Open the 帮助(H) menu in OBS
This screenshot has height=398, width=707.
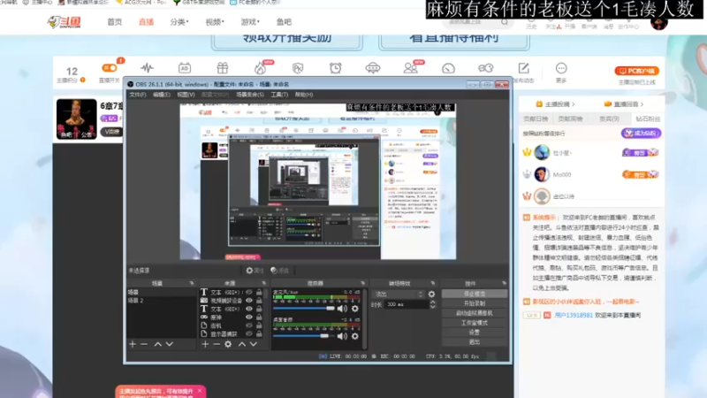[x=304, y=95]
